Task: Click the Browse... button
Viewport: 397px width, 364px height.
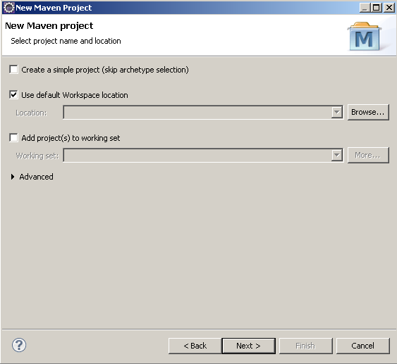Action: click(x=368, y=112)
